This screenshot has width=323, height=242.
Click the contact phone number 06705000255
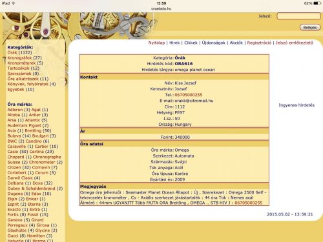point(189,95)
